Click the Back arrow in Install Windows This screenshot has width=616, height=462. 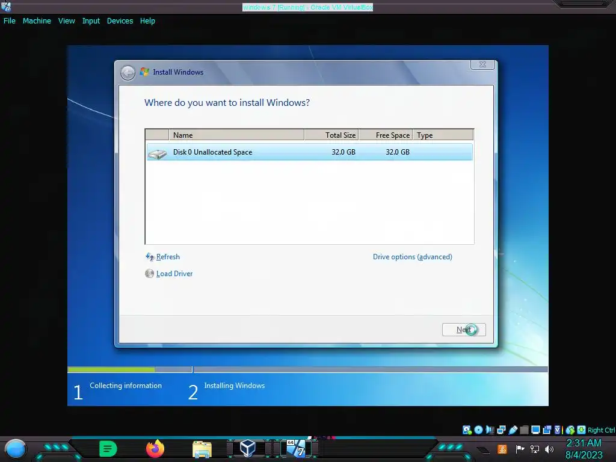(128, 73)
